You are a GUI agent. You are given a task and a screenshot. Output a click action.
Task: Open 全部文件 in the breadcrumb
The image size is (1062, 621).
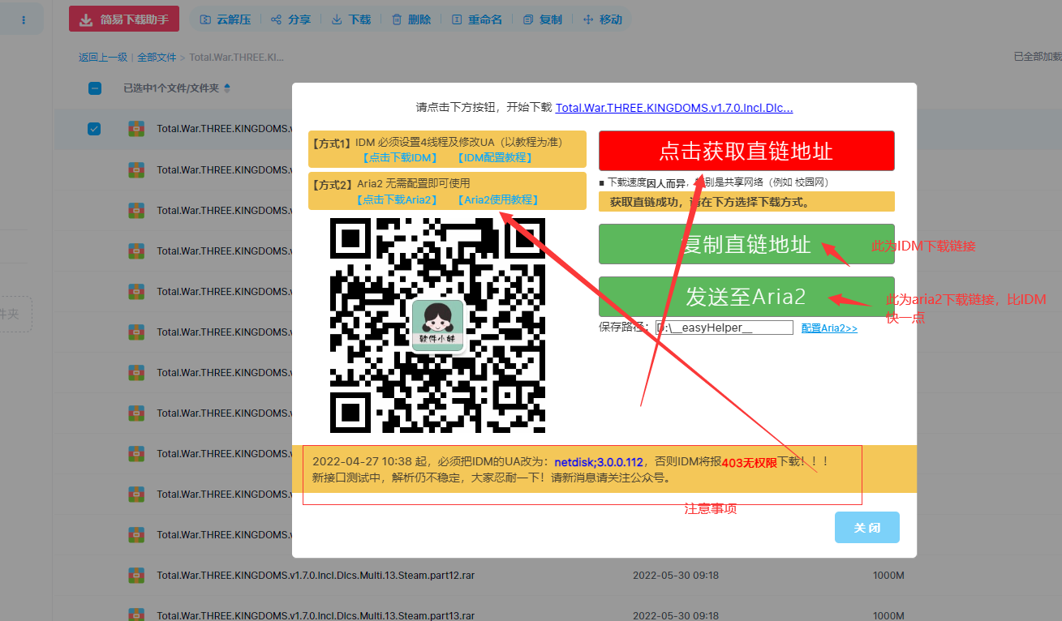(157, 58)
